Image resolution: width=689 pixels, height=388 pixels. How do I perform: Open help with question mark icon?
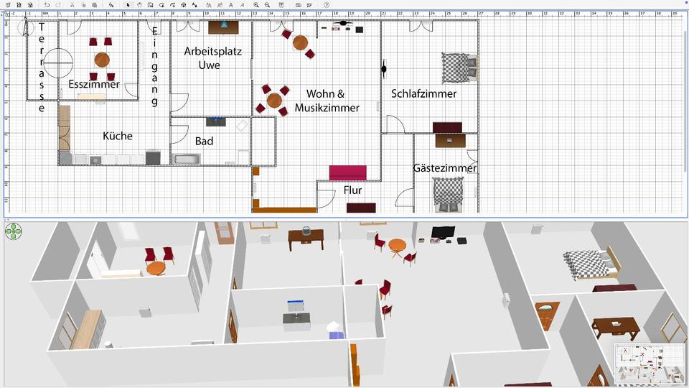pyautogui.click(x=327, y=5)
